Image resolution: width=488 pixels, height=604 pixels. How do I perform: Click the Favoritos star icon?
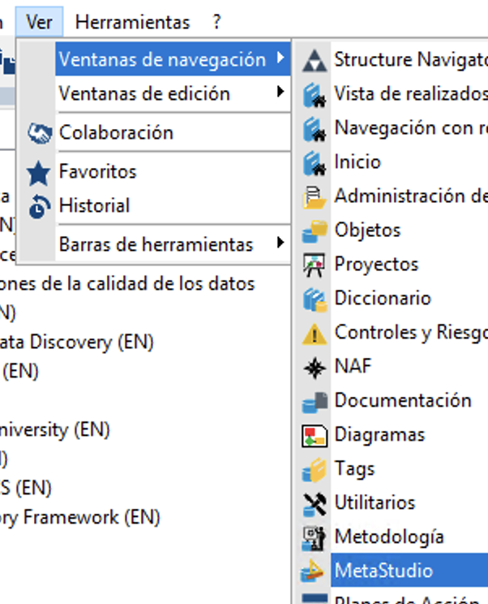(x=38, y=173)
